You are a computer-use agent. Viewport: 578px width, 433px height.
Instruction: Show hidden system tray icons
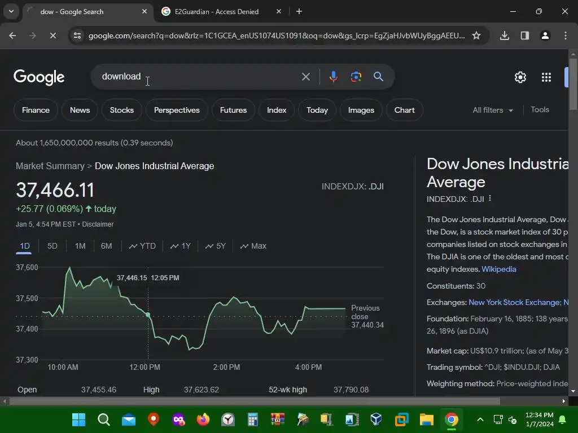tap(480, 419)
